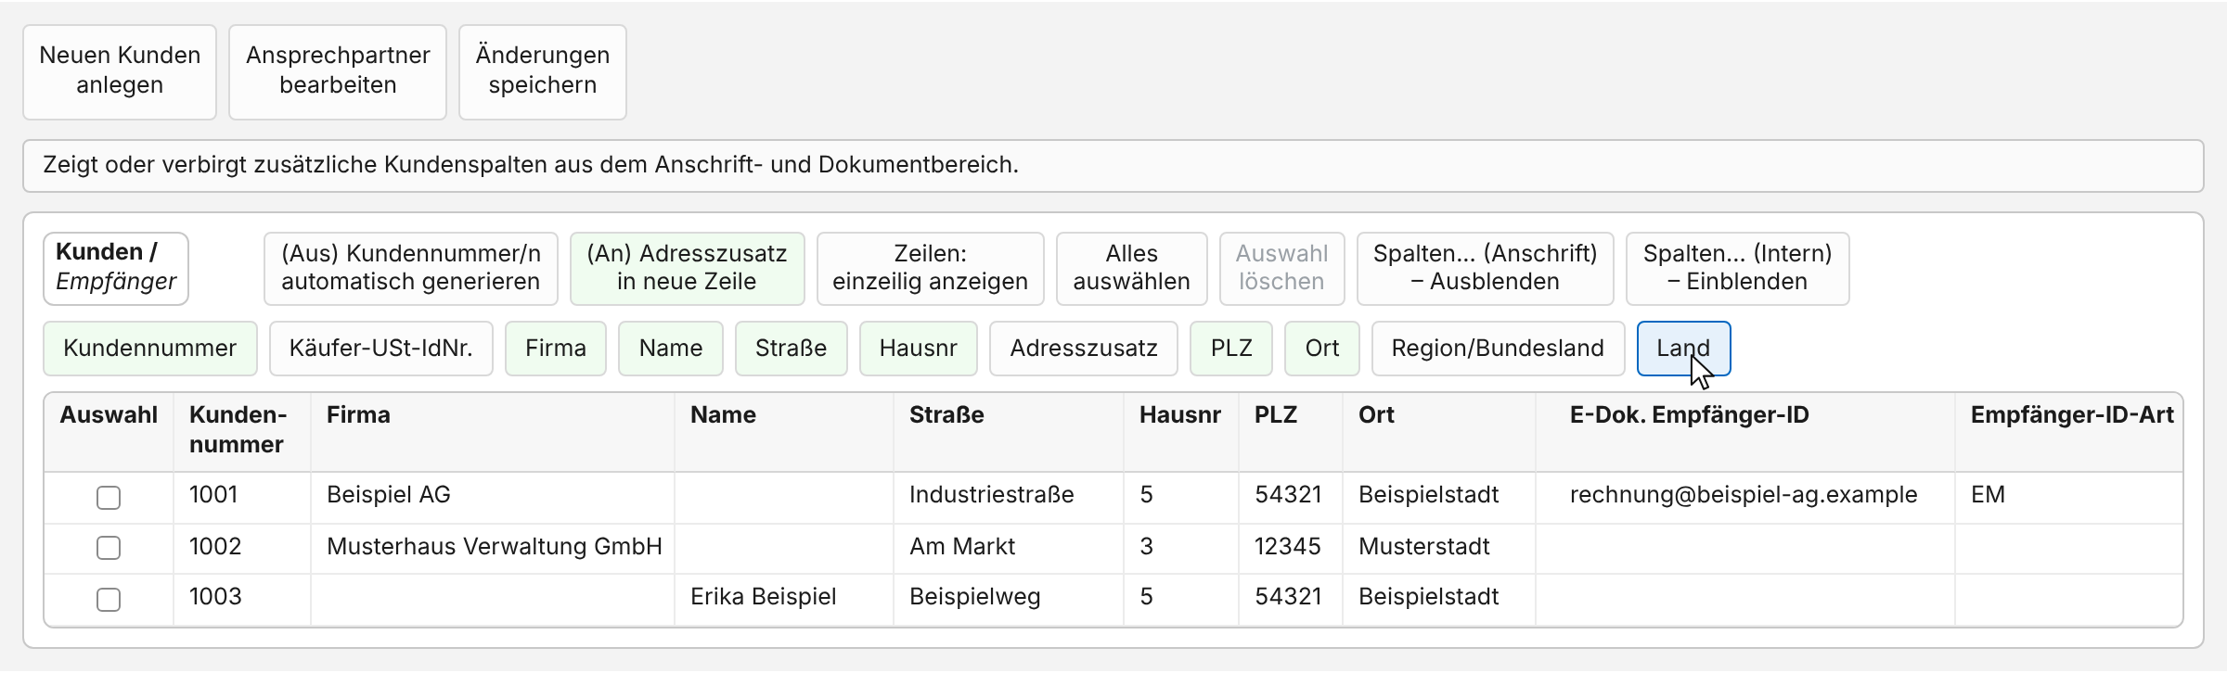Select the 'Kunden / Empfänger' tab
Viewport: 2227px width, 673px height.
pos(116,268)
